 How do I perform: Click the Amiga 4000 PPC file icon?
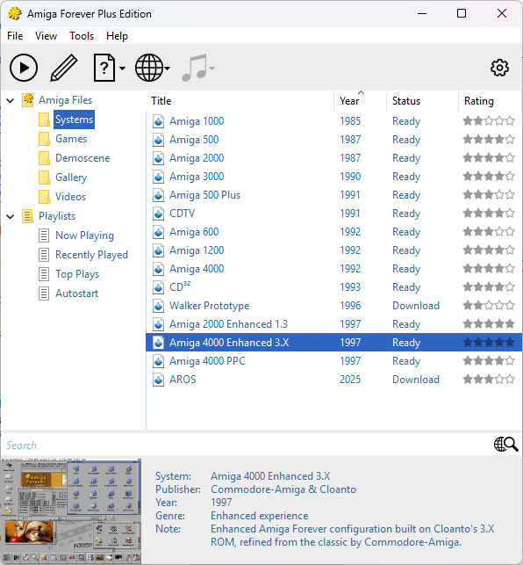158,361
